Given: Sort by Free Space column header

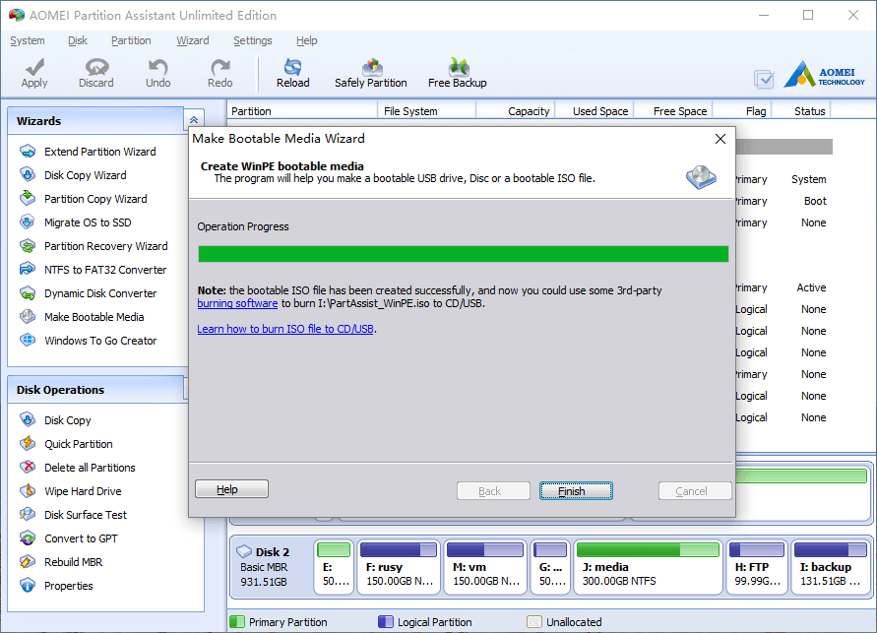Looking at the screenshot, I should (x=673, y=110).
